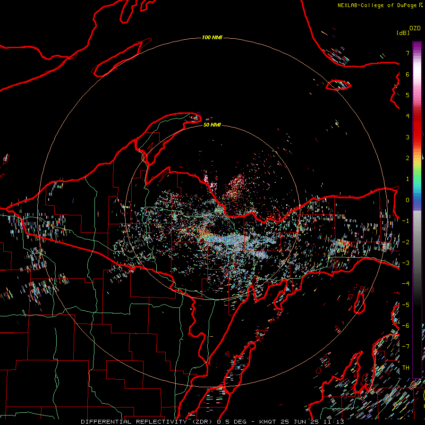Click the KMQT 25 JUN 25 11:13 timestamp
425x425 pixels.
pos(302,422)
